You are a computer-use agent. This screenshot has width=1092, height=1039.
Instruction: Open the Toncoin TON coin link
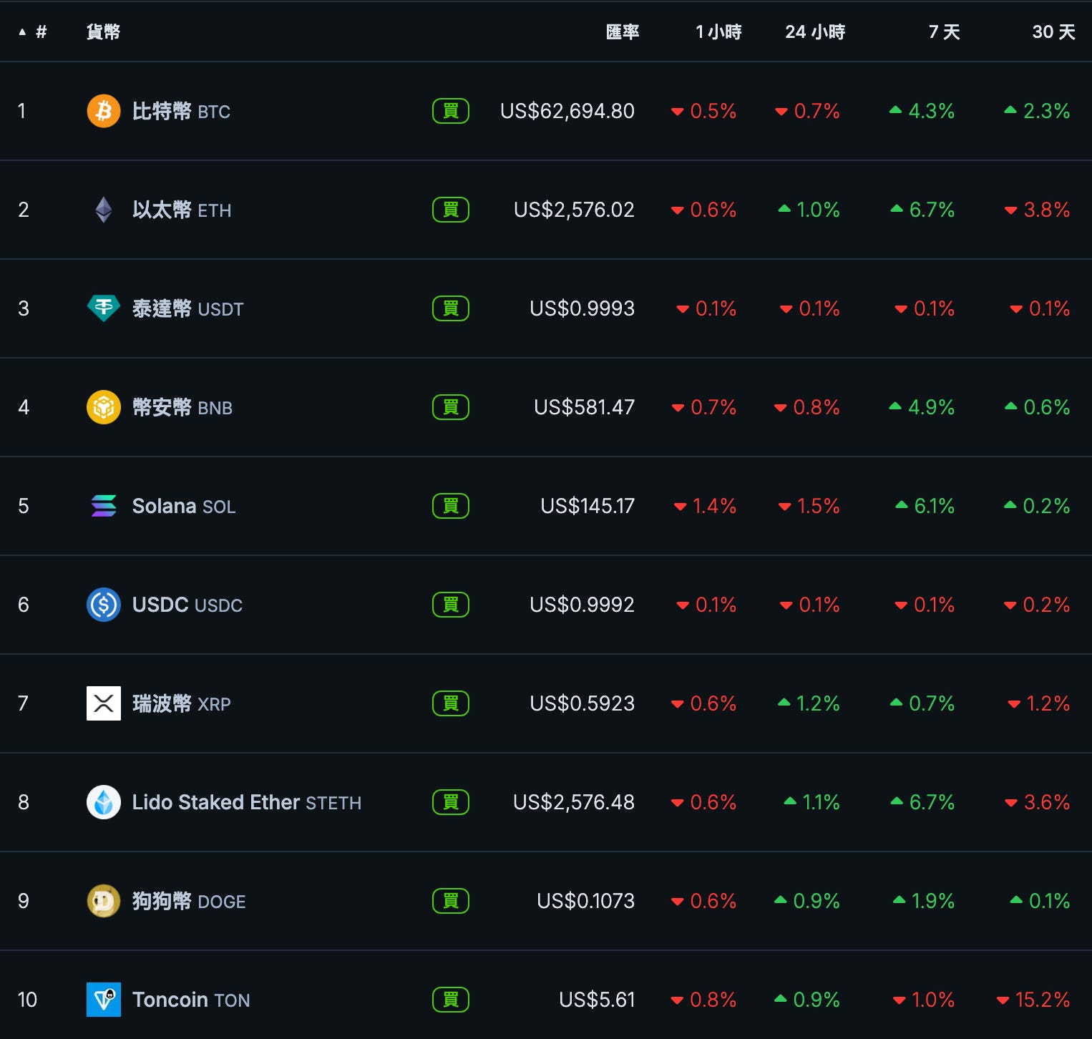pyautogui.click(x=191, y=1000)
